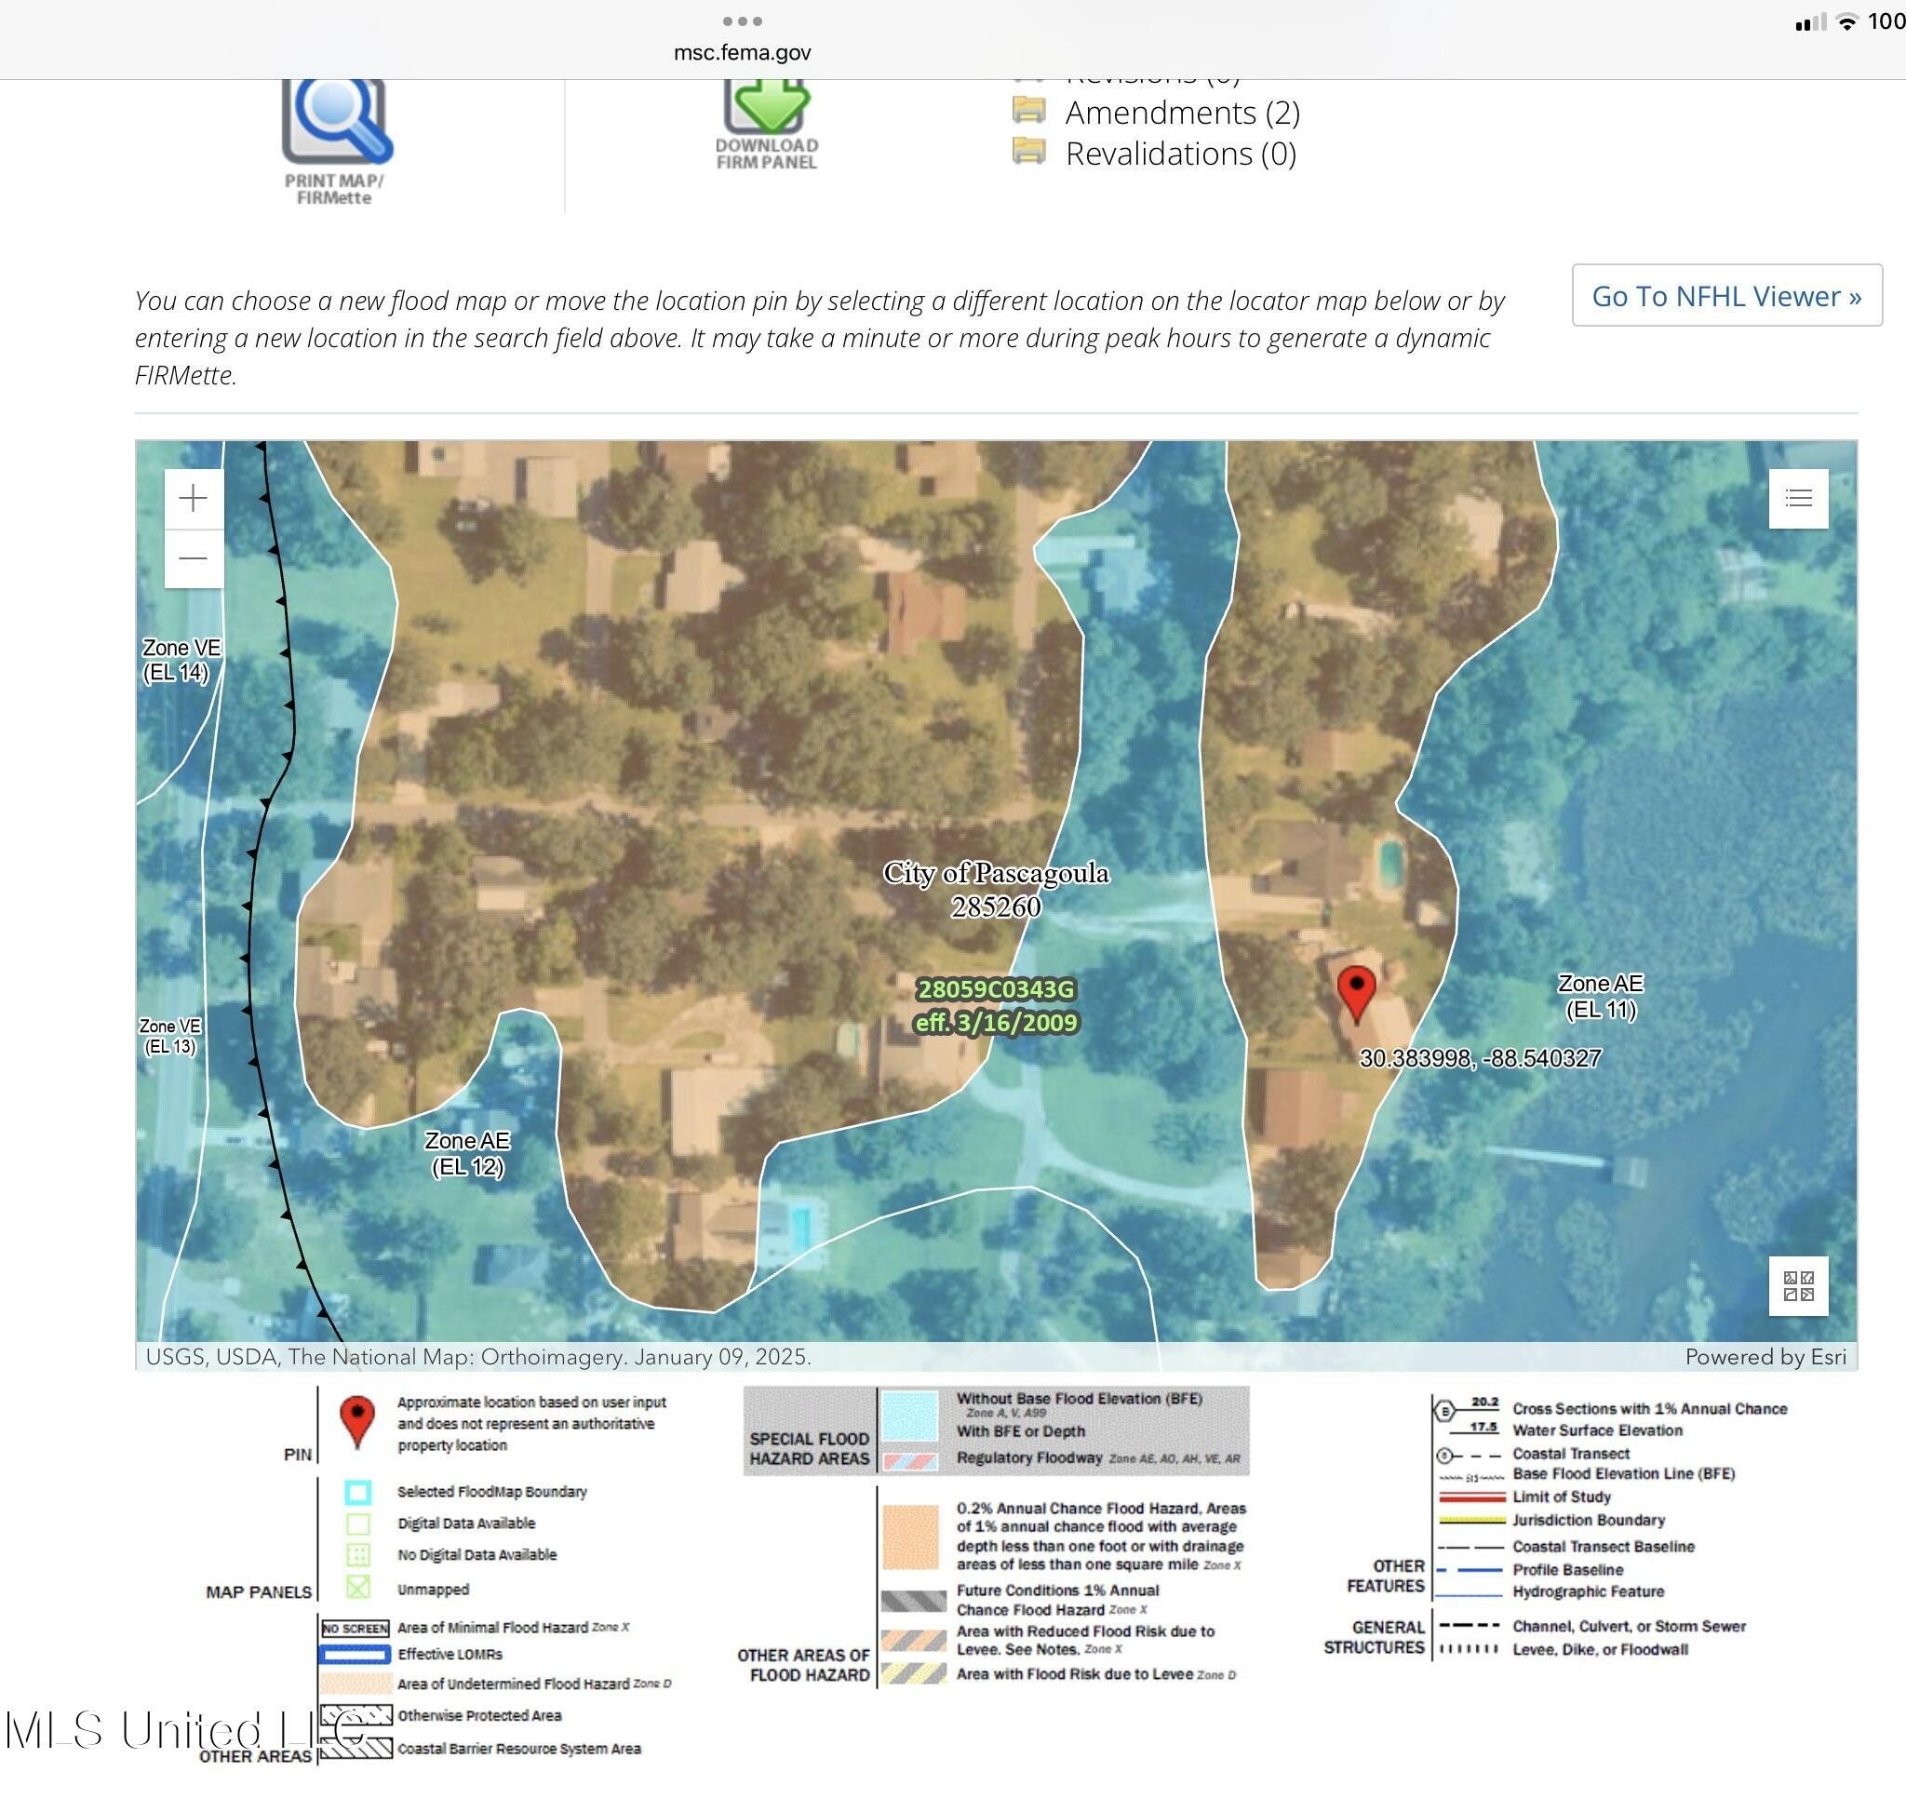Click the Selected FloodMap Boundary legend box
This screenshot has width=1906, height=1812.
coord(357,1491)
